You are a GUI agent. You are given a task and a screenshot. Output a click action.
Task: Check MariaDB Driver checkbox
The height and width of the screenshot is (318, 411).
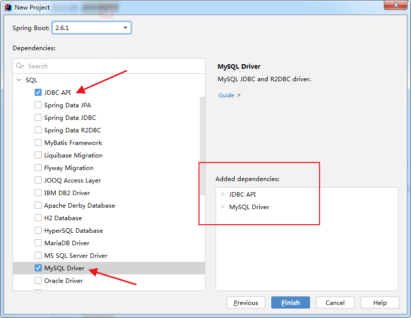(38, 243)
